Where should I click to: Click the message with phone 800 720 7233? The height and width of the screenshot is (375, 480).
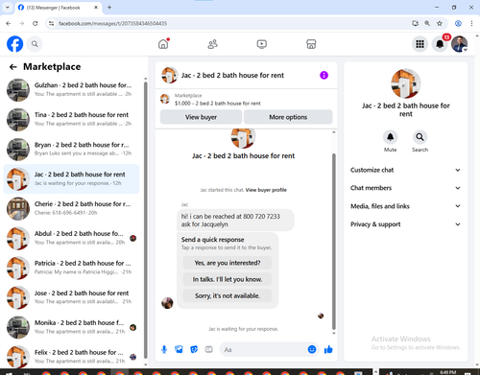(235, 221)
